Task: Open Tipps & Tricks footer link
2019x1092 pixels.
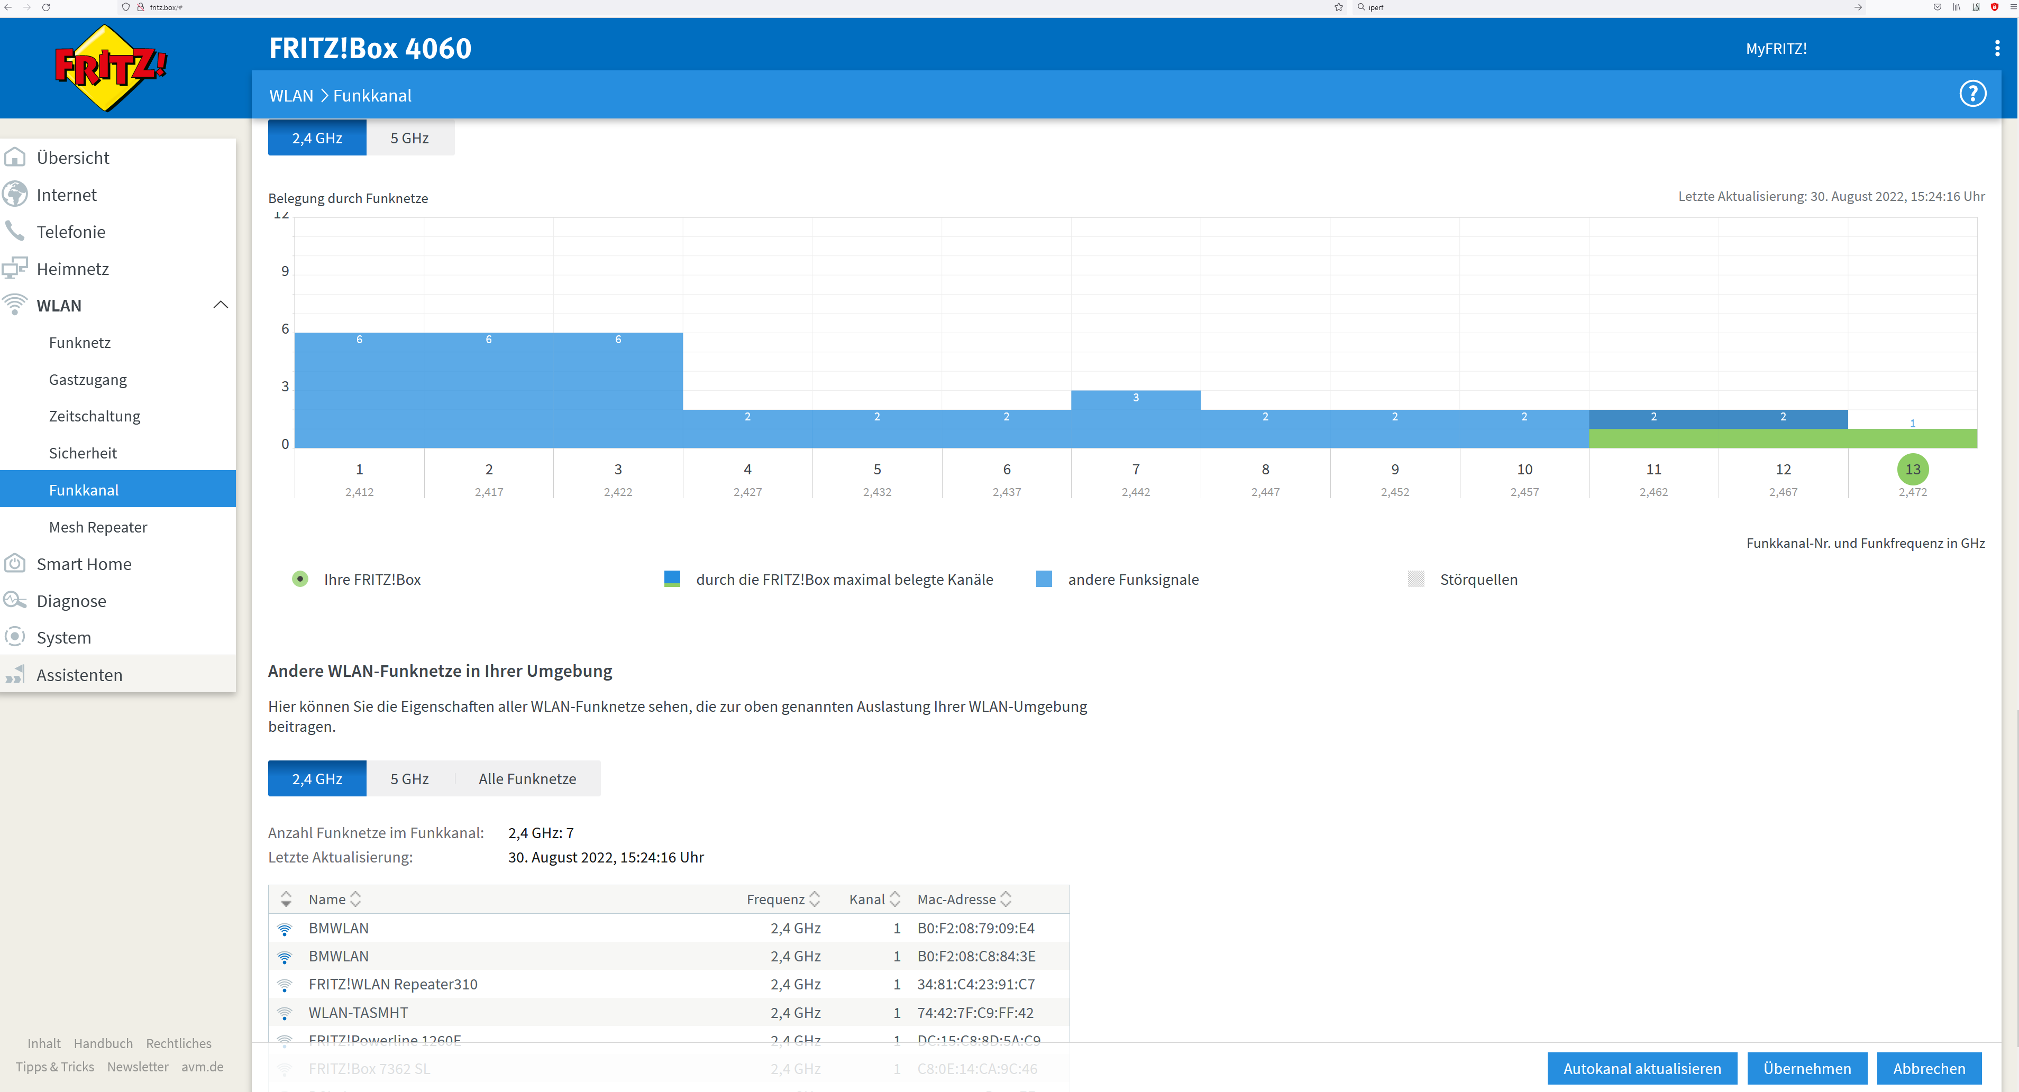Action: (x=55, y=1067)
